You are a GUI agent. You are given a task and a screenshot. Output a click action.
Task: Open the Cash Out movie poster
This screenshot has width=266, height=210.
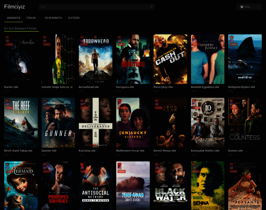point(170,59)
